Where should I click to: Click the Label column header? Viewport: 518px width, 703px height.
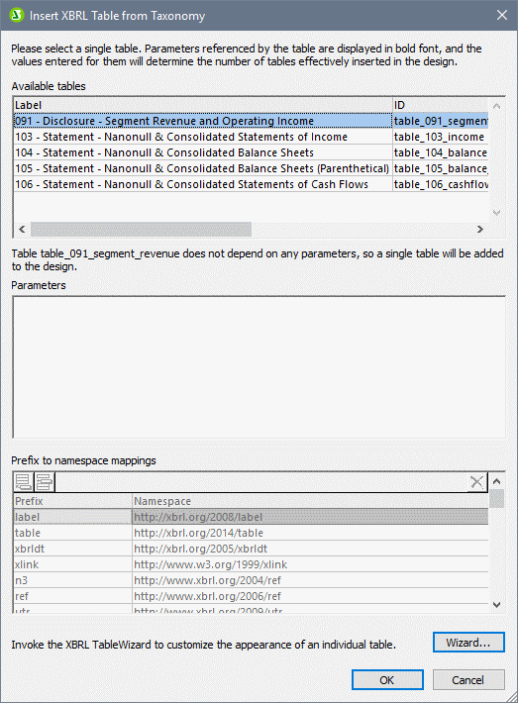click(203, 105)
